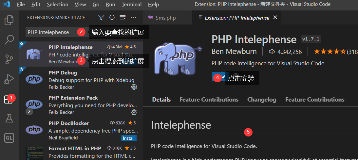Open Views and More Actions ellipsis menu
The width and height of the screenshot is (358, 160).
click(x=133, y=18)
